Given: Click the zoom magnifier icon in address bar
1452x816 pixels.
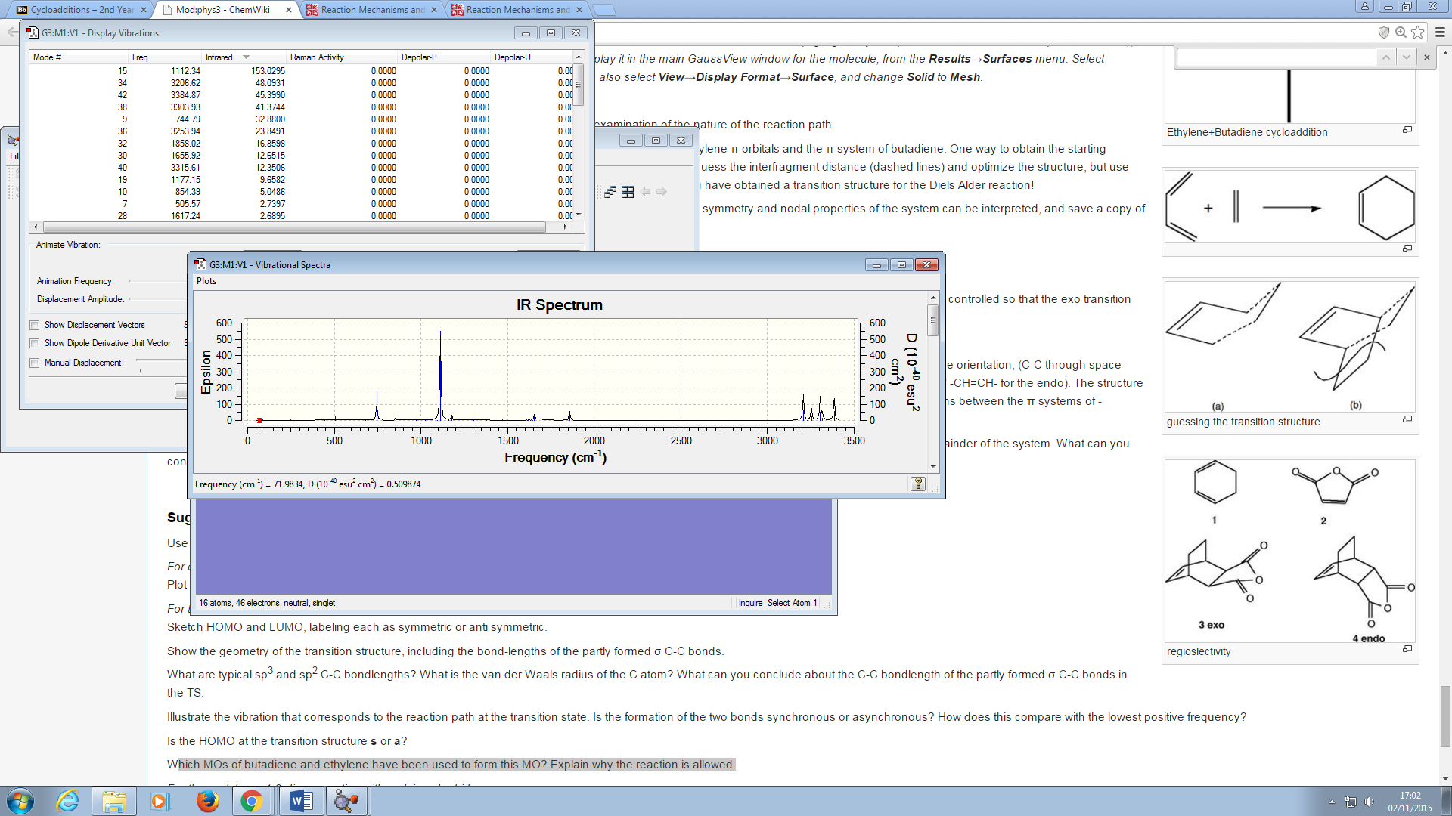Looking at the screenshot, I should point(1401,32).
